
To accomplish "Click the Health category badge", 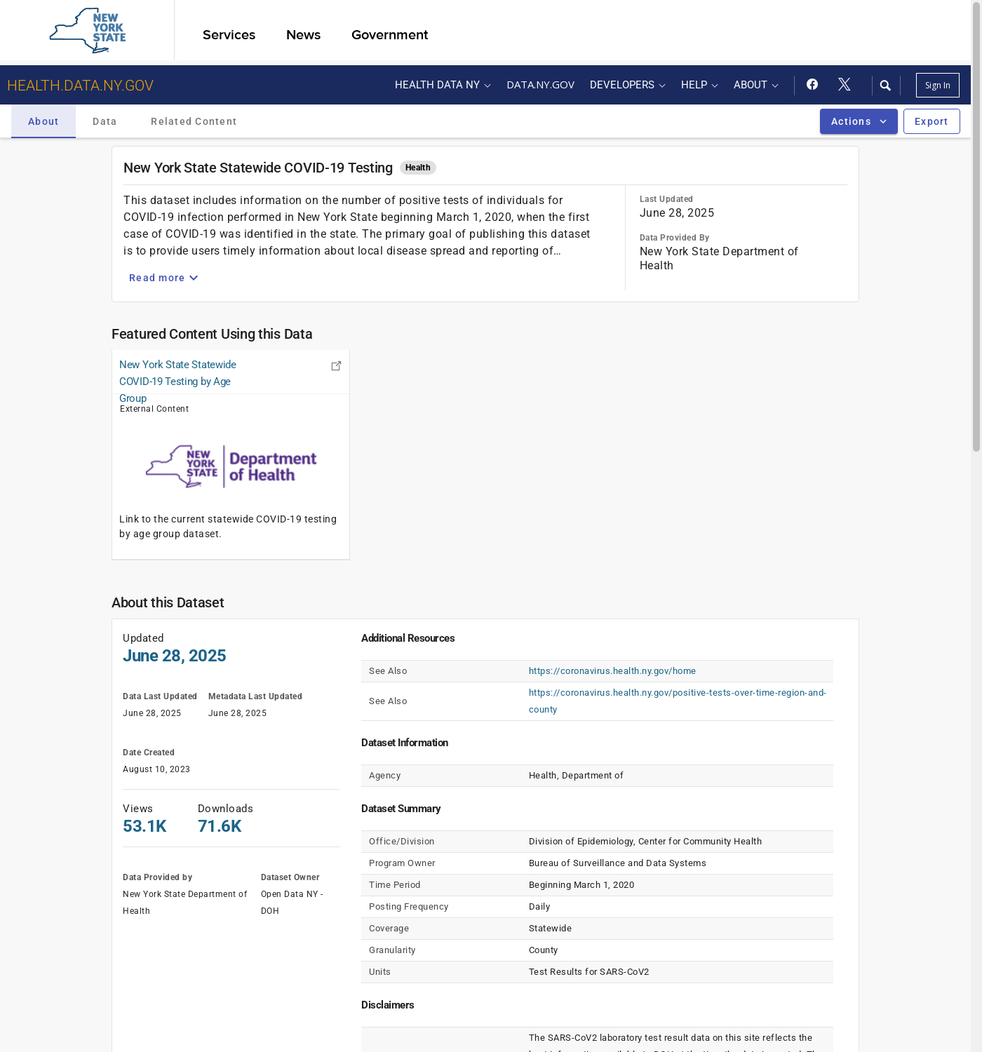I will point(417,168).
